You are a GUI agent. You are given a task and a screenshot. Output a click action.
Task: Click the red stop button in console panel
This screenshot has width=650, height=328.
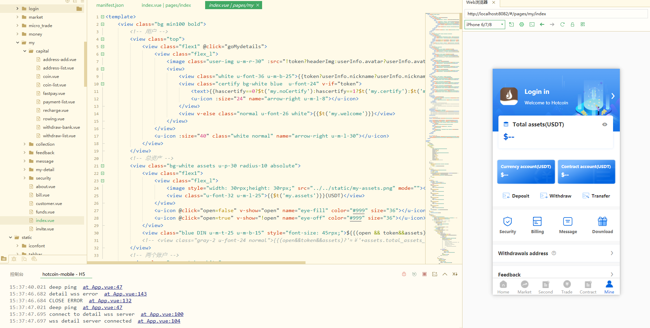click(x=424, y=274)
